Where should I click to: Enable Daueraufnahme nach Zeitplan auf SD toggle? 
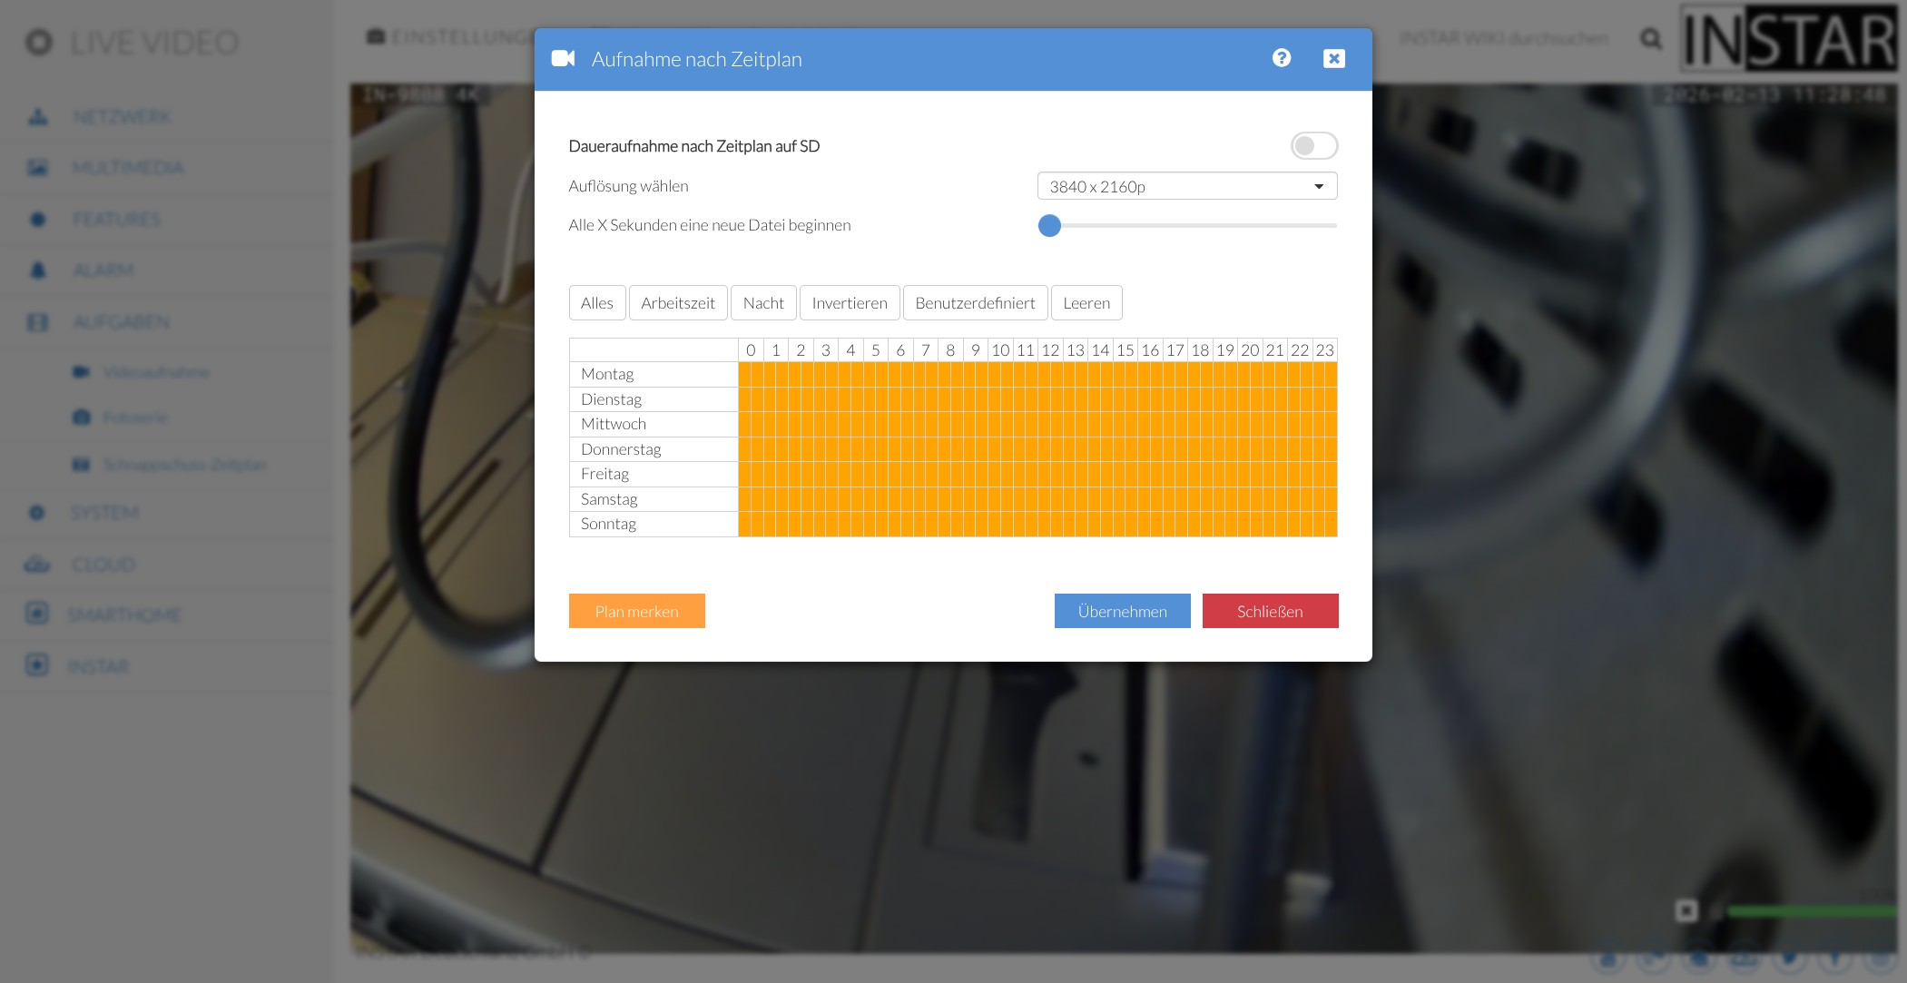coord(1313,146)
